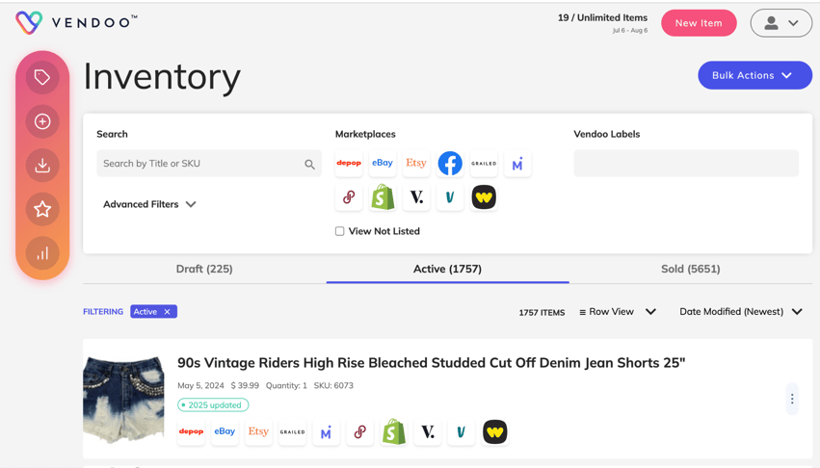Enable the View Not Listed checkbox
820x468 pixels.
click(x=340, y=231)
